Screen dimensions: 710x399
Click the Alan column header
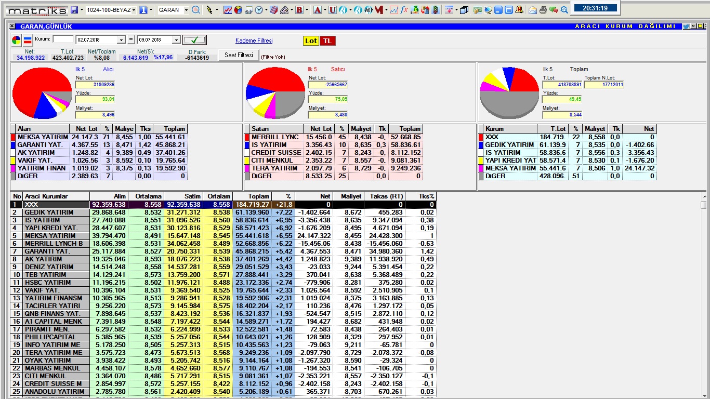coord(43,129)
